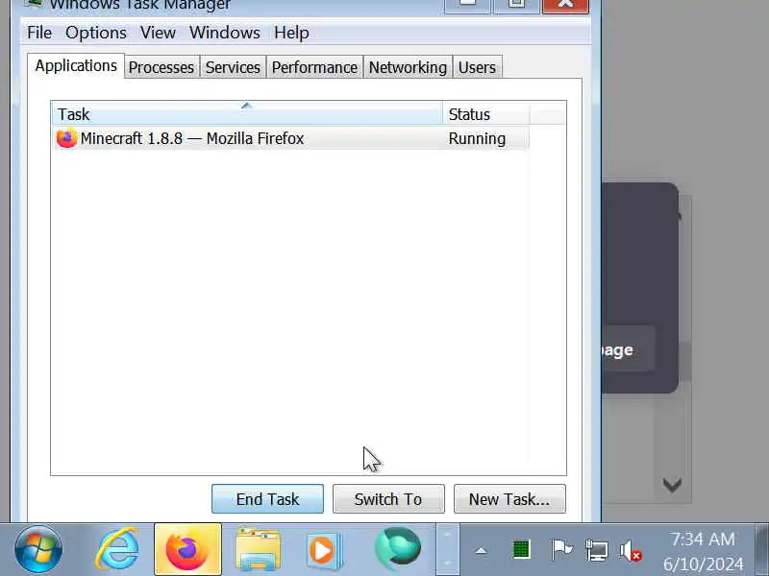Open the taskbar clock showing 7:34 AM
Viewport: 769px width, 576px height.
703,550
